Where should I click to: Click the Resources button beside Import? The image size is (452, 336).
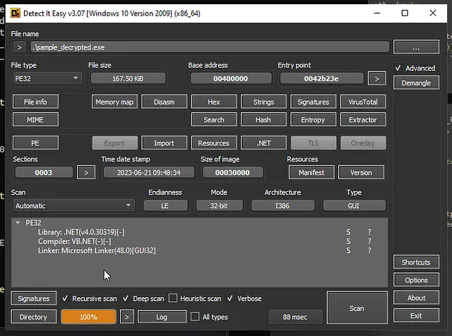click(214, 143)
